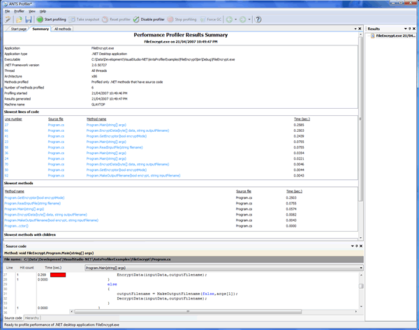Sort slowest lines by Method name header
This screenshot has height=330, width=419.
click(96, 119)
